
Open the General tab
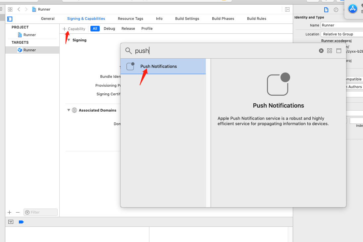48,19
